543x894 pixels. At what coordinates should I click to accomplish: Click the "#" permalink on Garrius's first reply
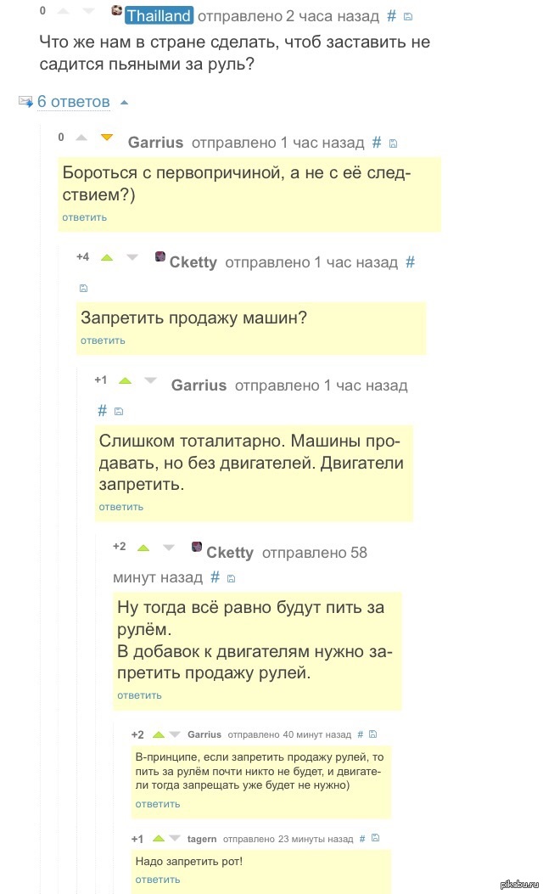pos(376,143)
